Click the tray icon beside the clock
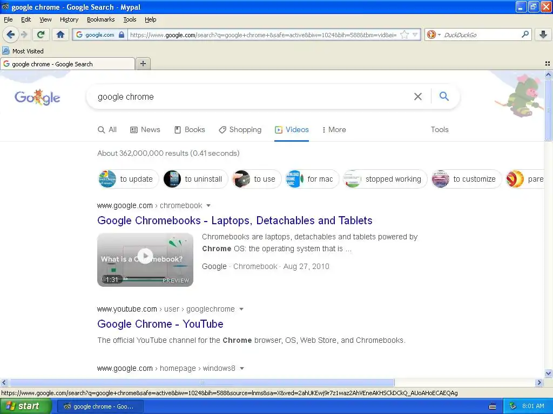The height and width of the screenshot is (414, 553). [x=513, y=406]
